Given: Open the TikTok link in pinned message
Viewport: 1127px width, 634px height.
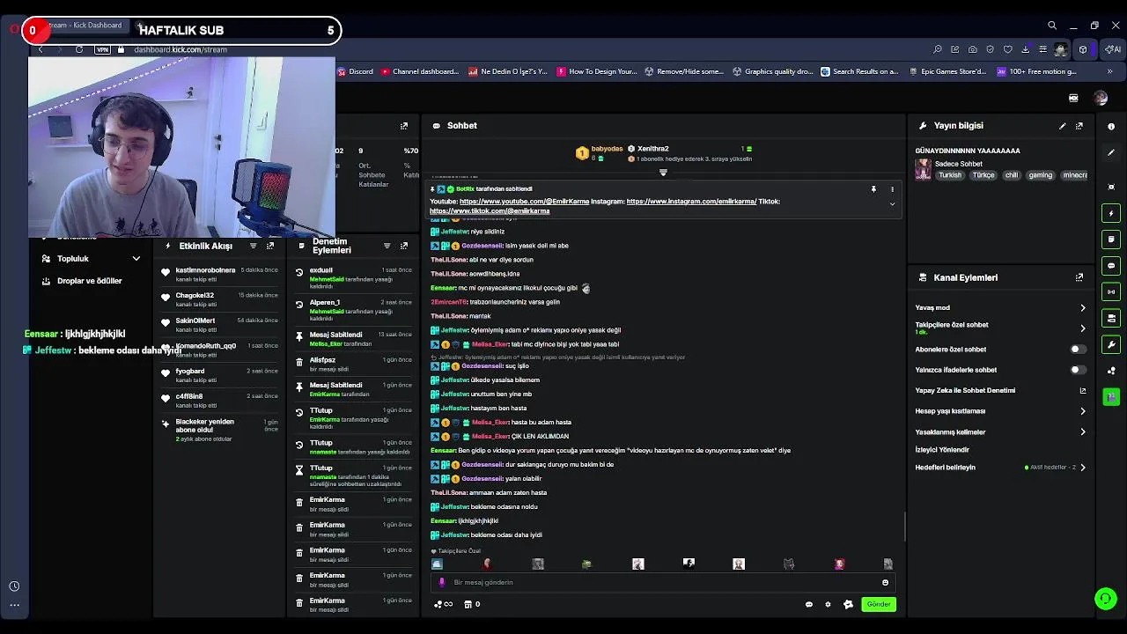Looking at the screenshot, I should click(x=490, y=211).
